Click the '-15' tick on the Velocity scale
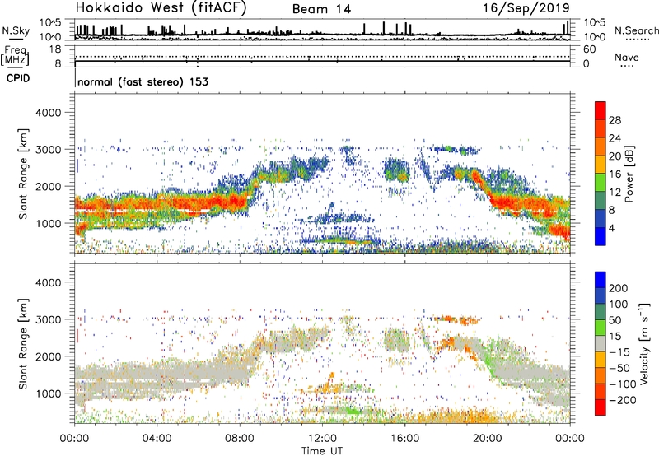Screen dimensions: 659x456 pyautogui.click(x=619, y=351)
